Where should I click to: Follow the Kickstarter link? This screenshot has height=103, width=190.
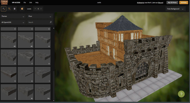pos(141,3)
